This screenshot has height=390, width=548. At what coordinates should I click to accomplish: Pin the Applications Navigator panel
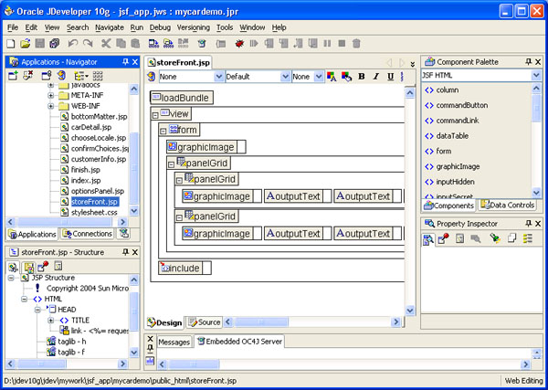[125, 62]
